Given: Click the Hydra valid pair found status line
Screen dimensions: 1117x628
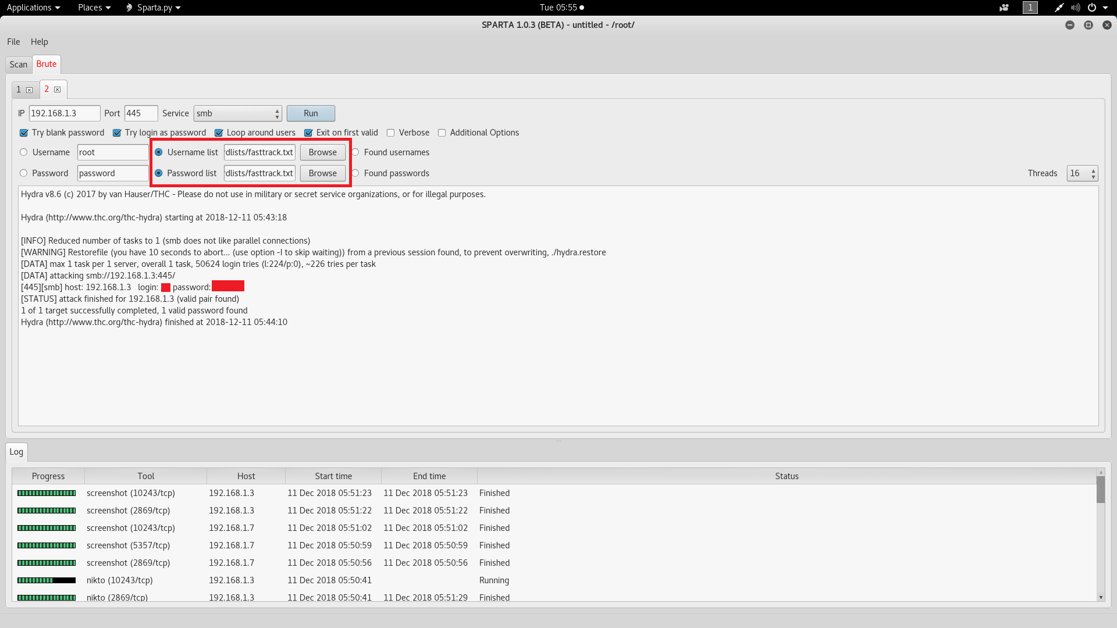Looking at the screenshot, I should [130, 299].
